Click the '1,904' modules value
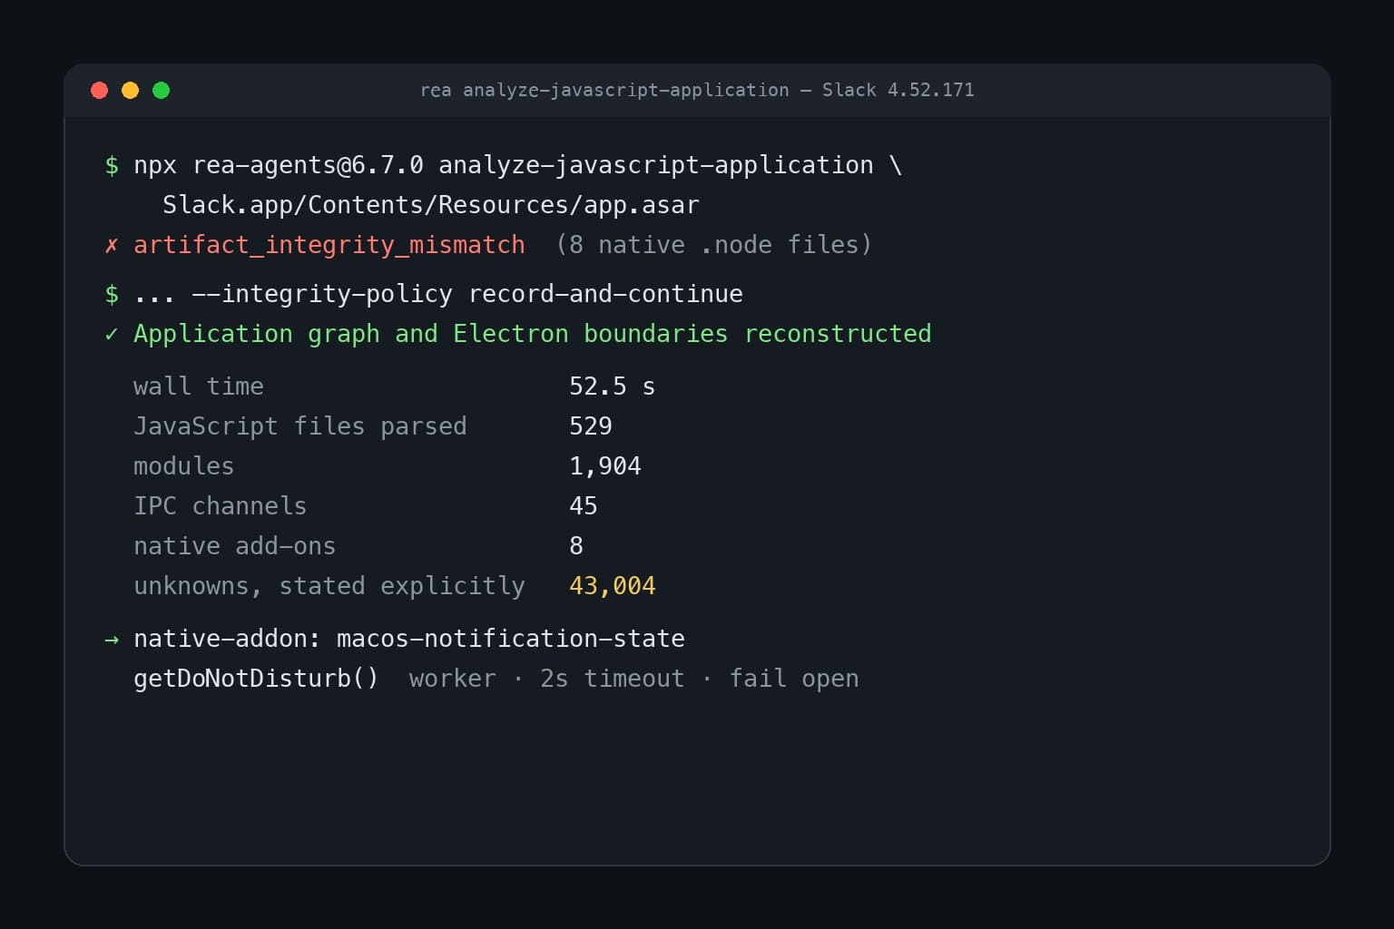This screenshot has height=929, width=1394. click(x=605, y=466)
